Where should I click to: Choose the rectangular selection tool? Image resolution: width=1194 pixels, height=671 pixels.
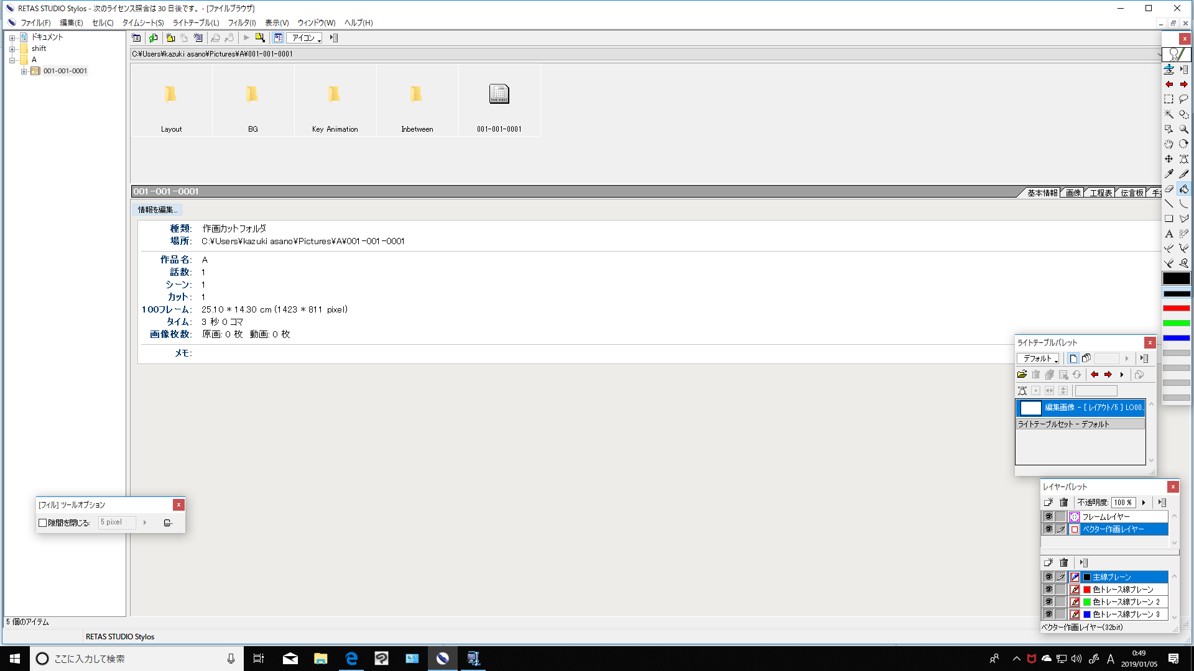pos(1169,99)
